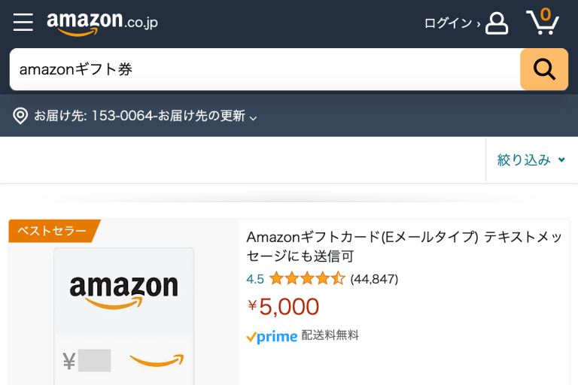Click the ¥5,000 price
Viewport: 578px width, 385px height.
(284, 306)
